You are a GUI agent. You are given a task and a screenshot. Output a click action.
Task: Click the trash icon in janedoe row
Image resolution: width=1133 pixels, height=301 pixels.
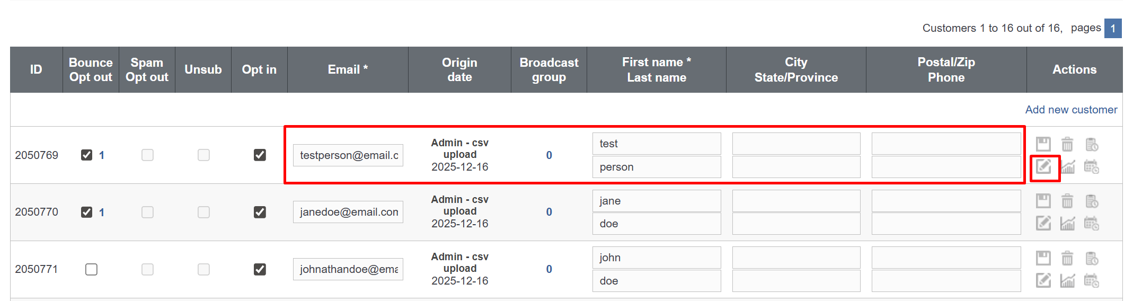(1067, 201)
